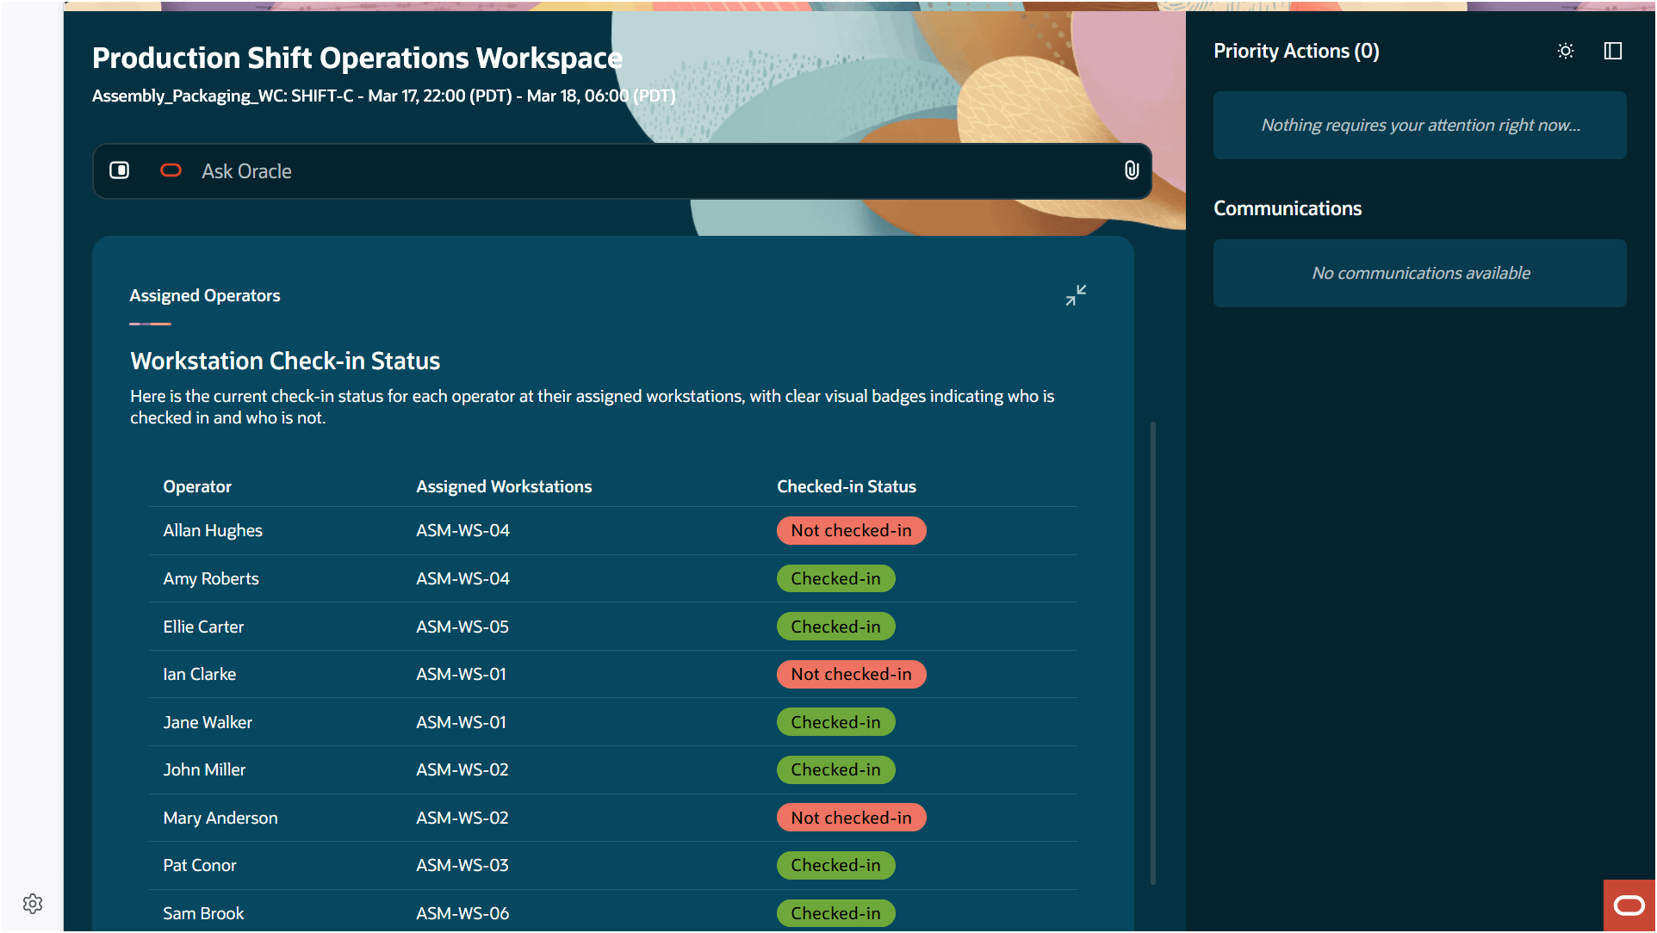1657x933 pixels.
Task: Click the Checked-in Status column header
Action: click(x=846, y=486)
